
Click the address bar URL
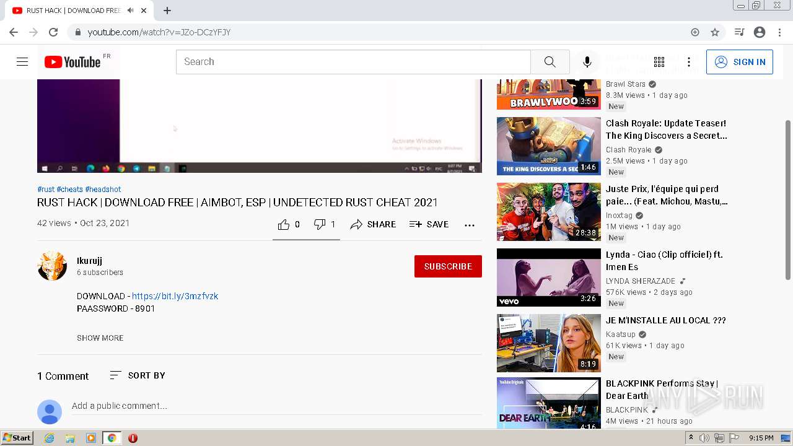tap(159, 32)
